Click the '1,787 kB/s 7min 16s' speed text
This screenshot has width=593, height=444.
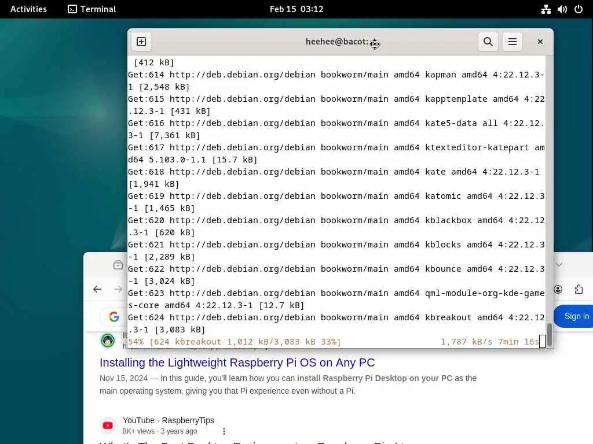click(490, 342)
